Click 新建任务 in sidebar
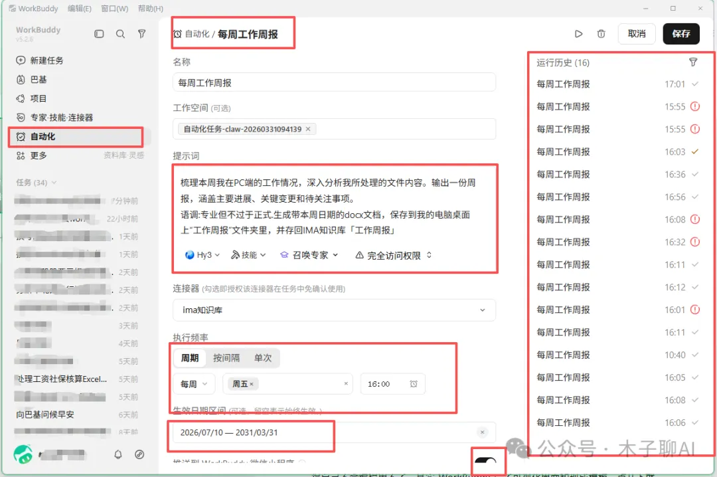The height and width of the screenshot is (477, 717). pos(46,60)
